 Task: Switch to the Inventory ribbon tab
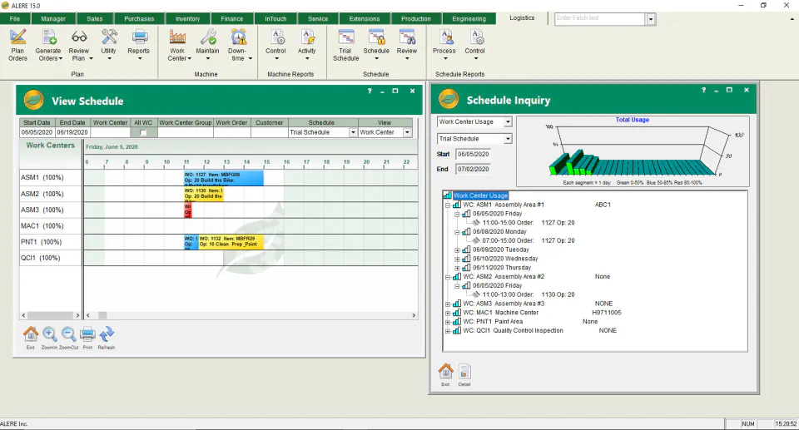(x=187, y=19)
